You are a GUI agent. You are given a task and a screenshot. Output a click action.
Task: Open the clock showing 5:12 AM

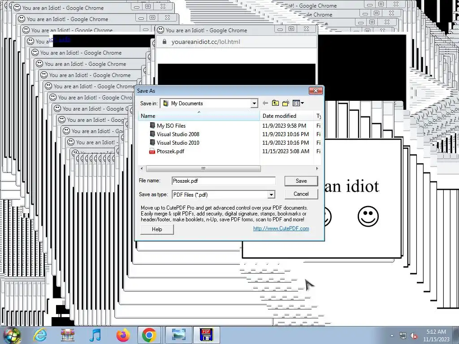tap(436, 335)
